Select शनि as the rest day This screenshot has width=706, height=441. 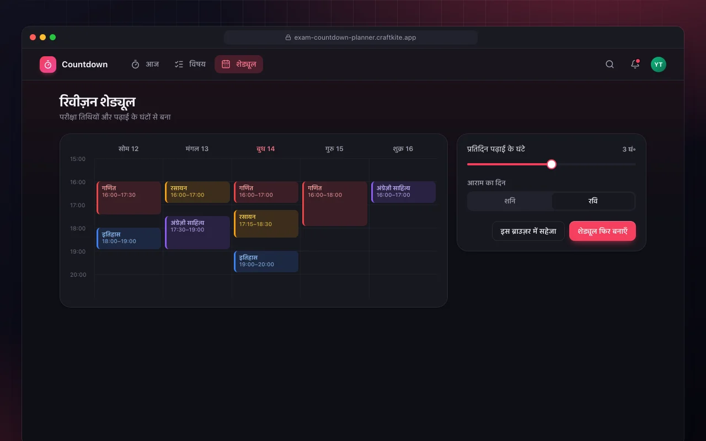(x=510, y=201)
